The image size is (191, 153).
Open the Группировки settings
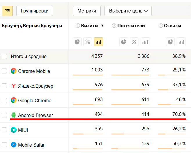click(35, 11)
